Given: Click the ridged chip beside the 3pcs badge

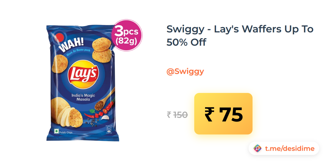Looking at the screenshot, I should [102, 44].
